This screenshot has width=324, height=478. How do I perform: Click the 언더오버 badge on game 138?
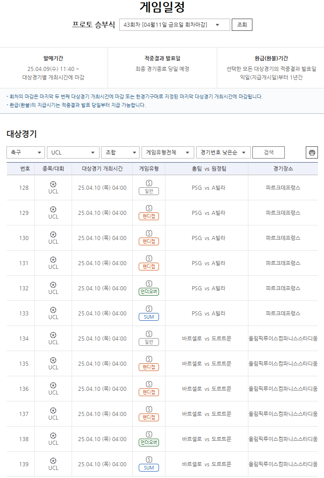(148, 442)
